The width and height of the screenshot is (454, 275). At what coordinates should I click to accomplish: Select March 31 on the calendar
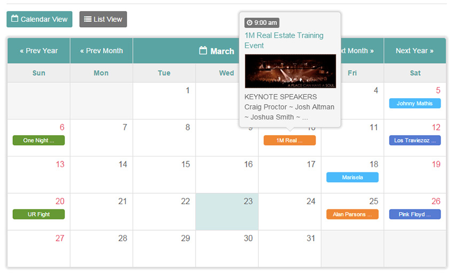coord(289,249)
